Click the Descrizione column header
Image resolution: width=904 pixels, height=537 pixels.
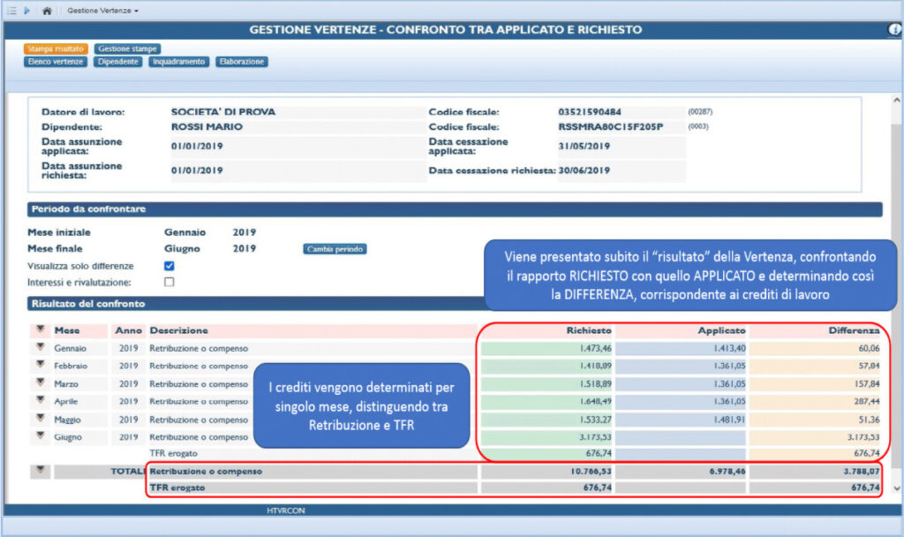tap(178, 330)
